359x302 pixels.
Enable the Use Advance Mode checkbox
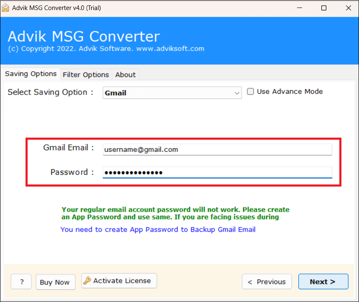pyautogui.click(x=250, y=92)
